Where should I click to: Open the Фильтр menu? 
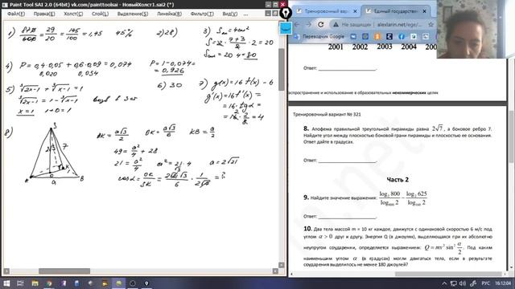coord(202,14)
